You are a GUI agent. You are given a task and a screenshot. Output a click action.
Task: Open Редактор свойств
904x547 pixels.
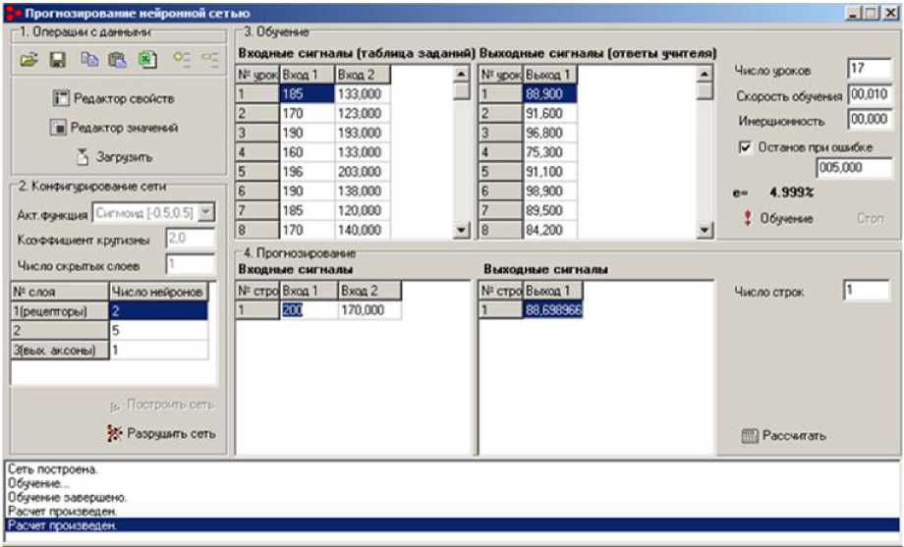(x=114, y=98)
